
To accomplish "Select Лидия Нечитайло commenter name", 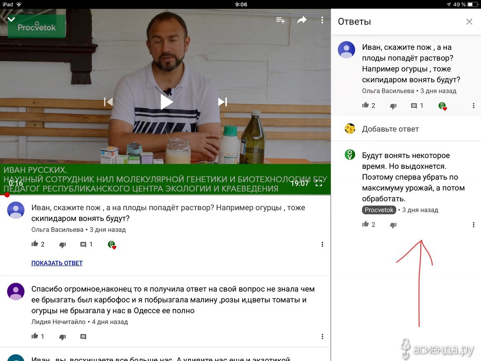I will 59,322.
